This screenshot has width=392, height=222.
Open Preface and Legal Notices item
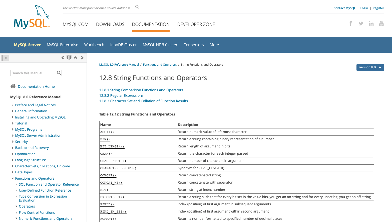point(35,105)
